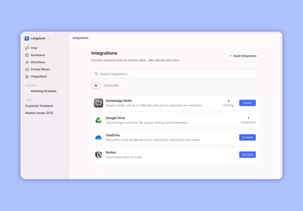303x211 pixels.
Task: Open the Knowledge folder integration title
Action: (119, 101)
